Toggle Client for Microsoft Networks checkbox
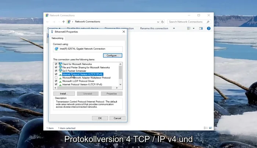 click(56, 64)
